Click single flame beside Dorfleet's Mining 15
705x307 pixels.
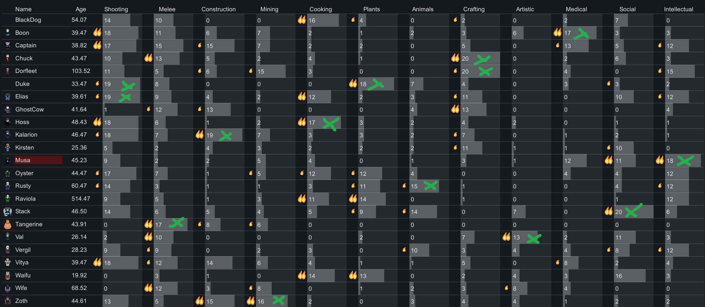(x=251, y=71)
